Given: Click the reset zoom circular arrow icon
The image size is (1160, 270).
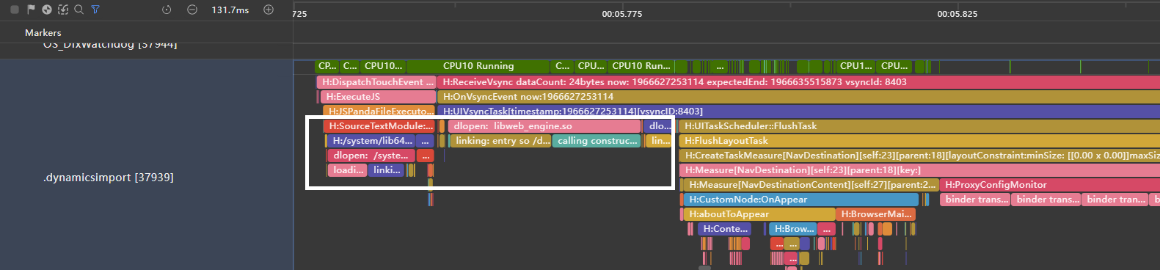Looking at the screenshot, I should click(167, 10).
